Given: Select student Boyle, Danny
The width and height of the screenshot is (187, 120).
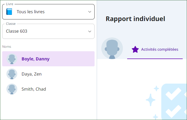Looking at the screenshot, I should click(x=48, y=59).
